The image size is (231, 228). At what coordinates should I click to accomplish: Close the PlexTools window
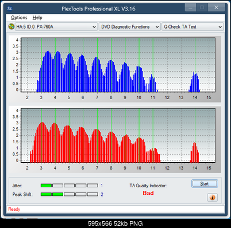[x=216, y=7]
